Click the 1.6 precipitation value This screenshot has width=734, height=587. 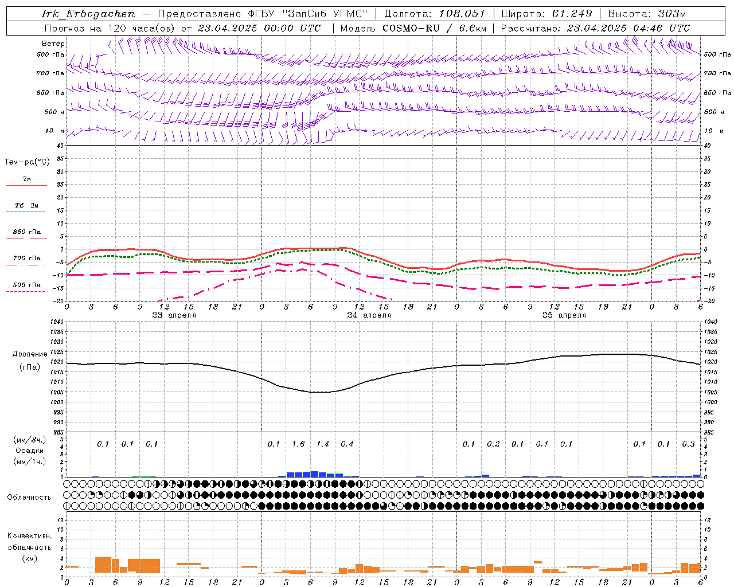tap(298, 444)
